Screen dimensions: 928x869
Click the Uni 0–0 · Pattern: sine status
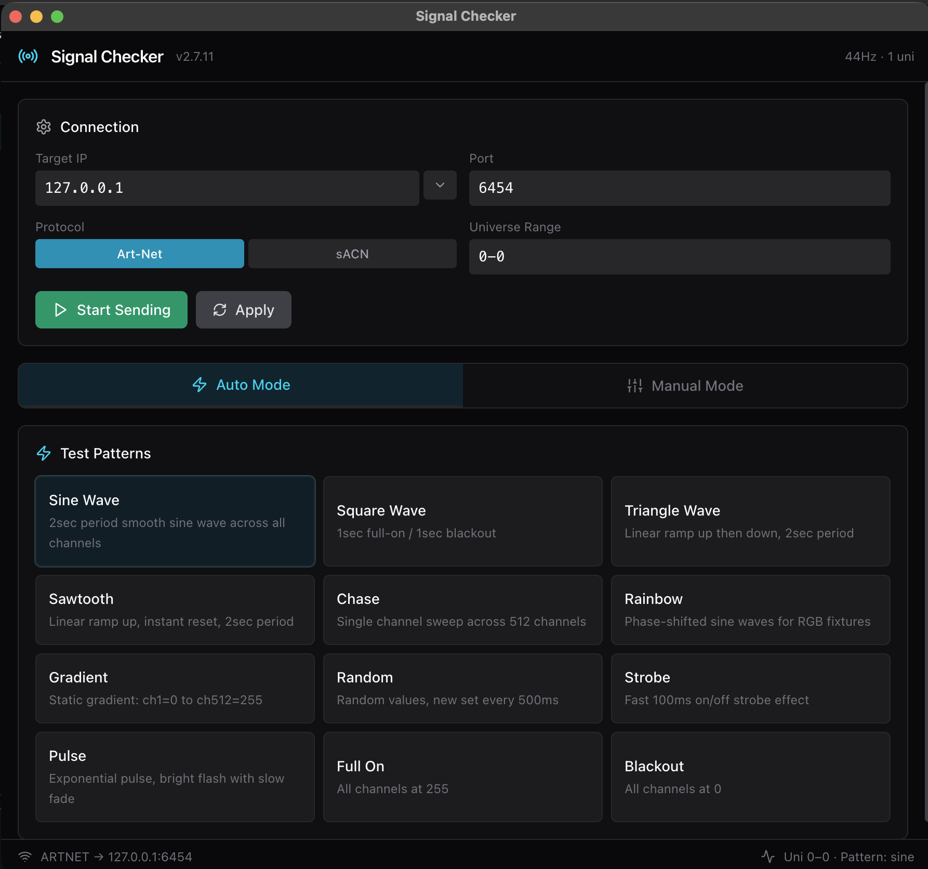pyautogui.click(x=849, y=857)
